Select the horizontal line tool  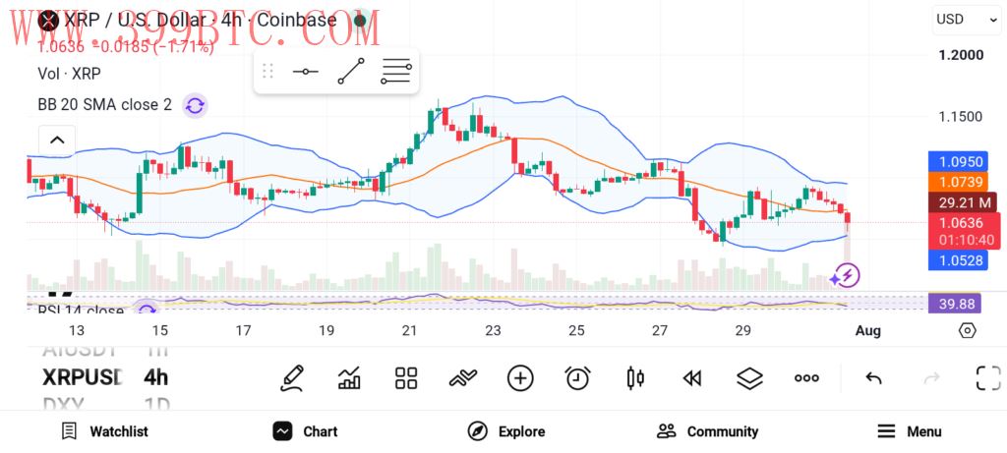coord(306,71)
